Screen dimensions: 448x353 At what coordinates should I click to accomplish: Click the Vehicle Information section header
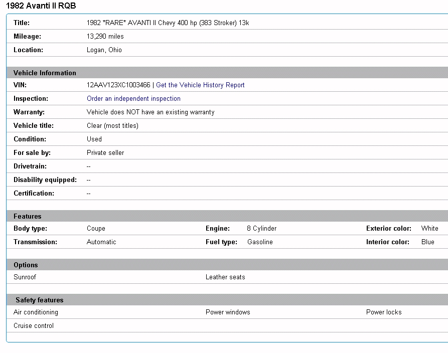pyautogui.click(x=45, y=73)
